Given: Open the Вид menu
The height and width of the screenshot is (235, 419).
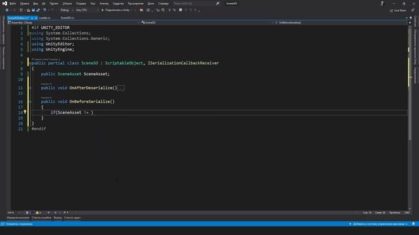Looking at the screenshot, I should [35, 4].
